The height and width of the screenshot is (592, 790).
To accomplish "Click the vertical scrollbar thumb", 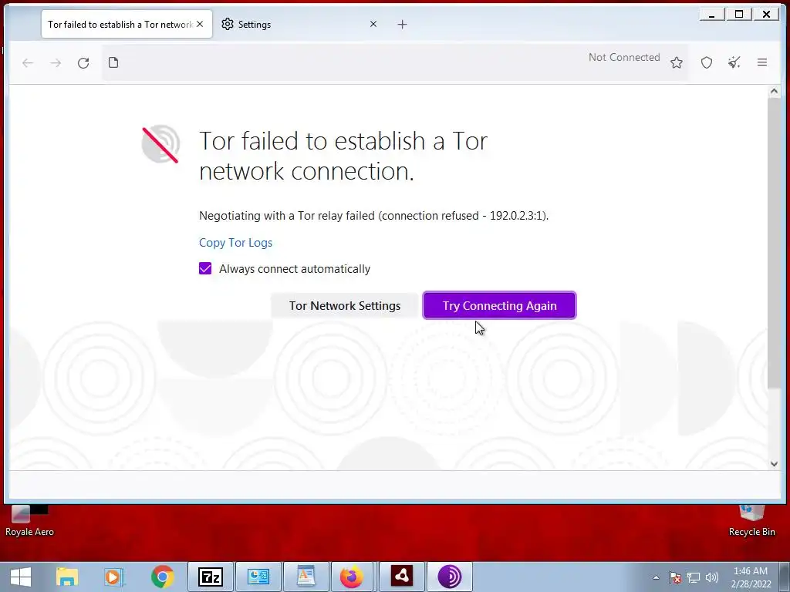I will pyautogui.click(x=775, y=243).
